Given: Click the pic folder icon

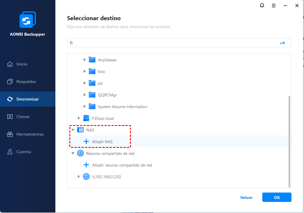Looking at the screenshot, I should pos(92,83).
